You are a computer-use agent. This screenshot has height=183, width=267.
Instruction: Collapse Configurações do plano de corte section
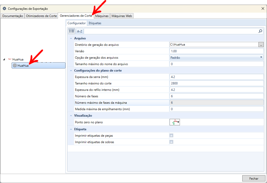(x=71, y=71)
